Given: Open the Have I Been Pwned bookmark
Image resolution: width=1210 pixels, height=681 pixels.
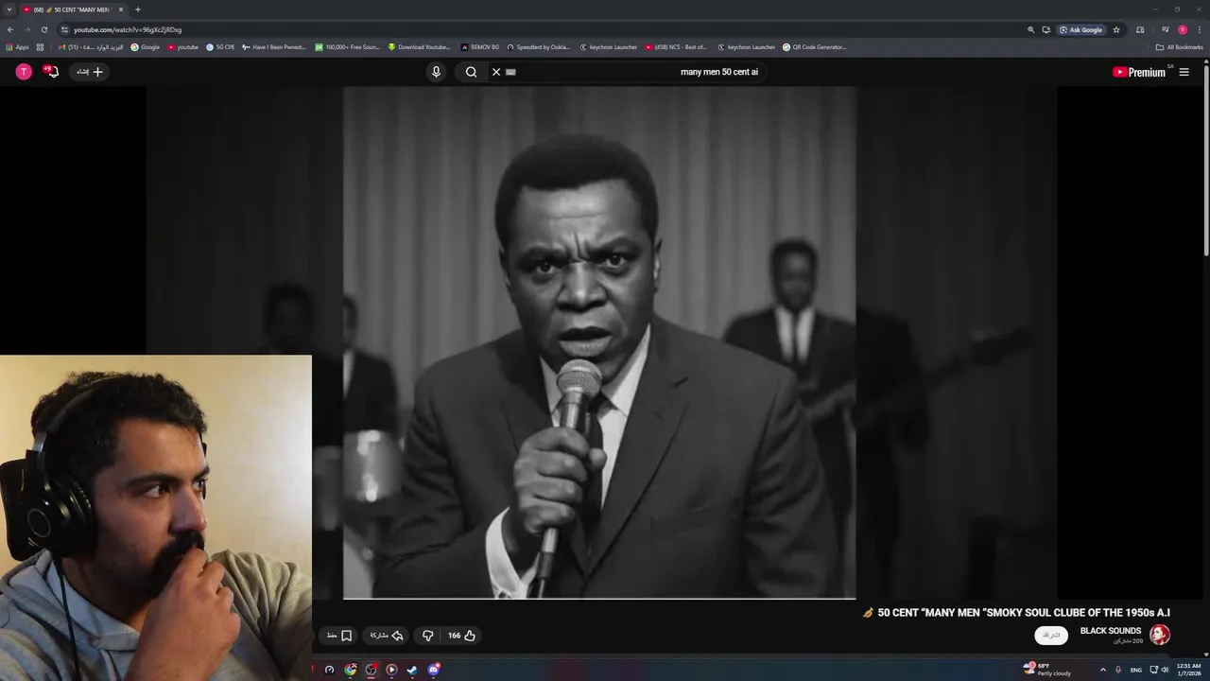Looking at the screenshot, I should pyautogui.click(x=274, y=46).
